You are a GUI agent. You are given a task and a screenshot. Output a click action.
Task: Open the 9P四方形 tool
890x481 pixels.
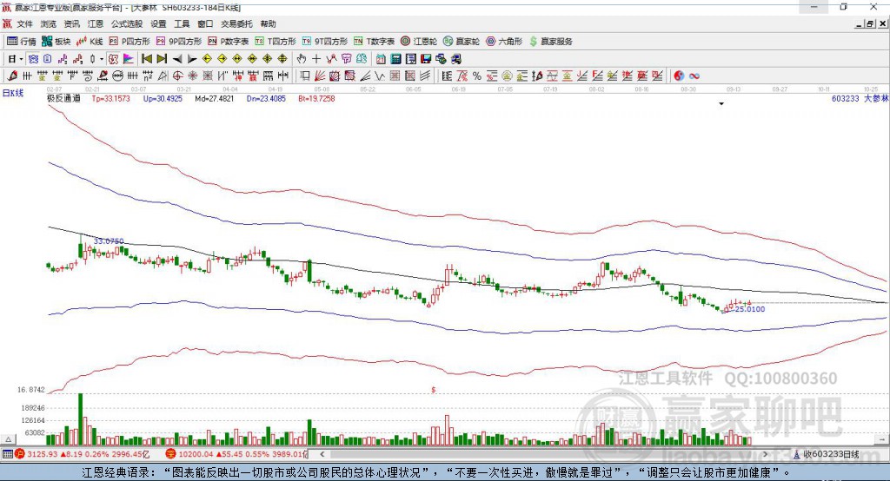coord(179,42)
